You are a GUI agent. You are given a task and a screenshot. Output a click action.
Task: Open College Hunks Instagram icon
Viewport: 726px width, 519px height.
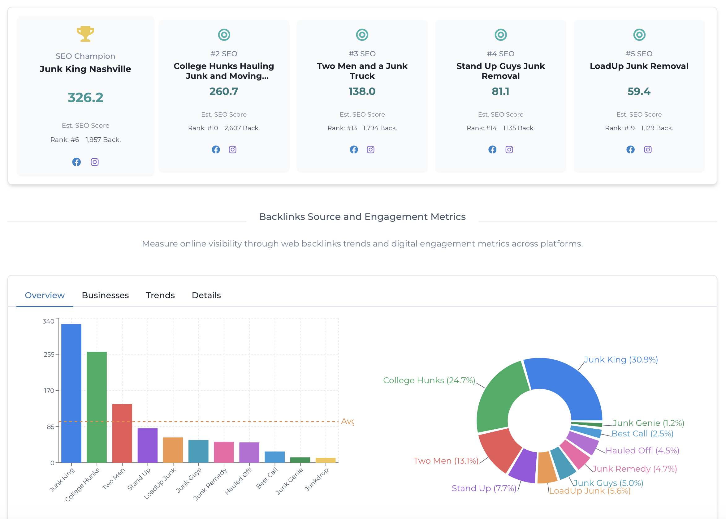tap(233, 150)
